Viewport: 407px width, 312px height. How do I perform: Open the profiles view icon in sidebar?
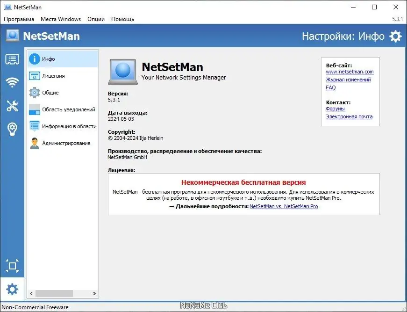coord(12,60)
